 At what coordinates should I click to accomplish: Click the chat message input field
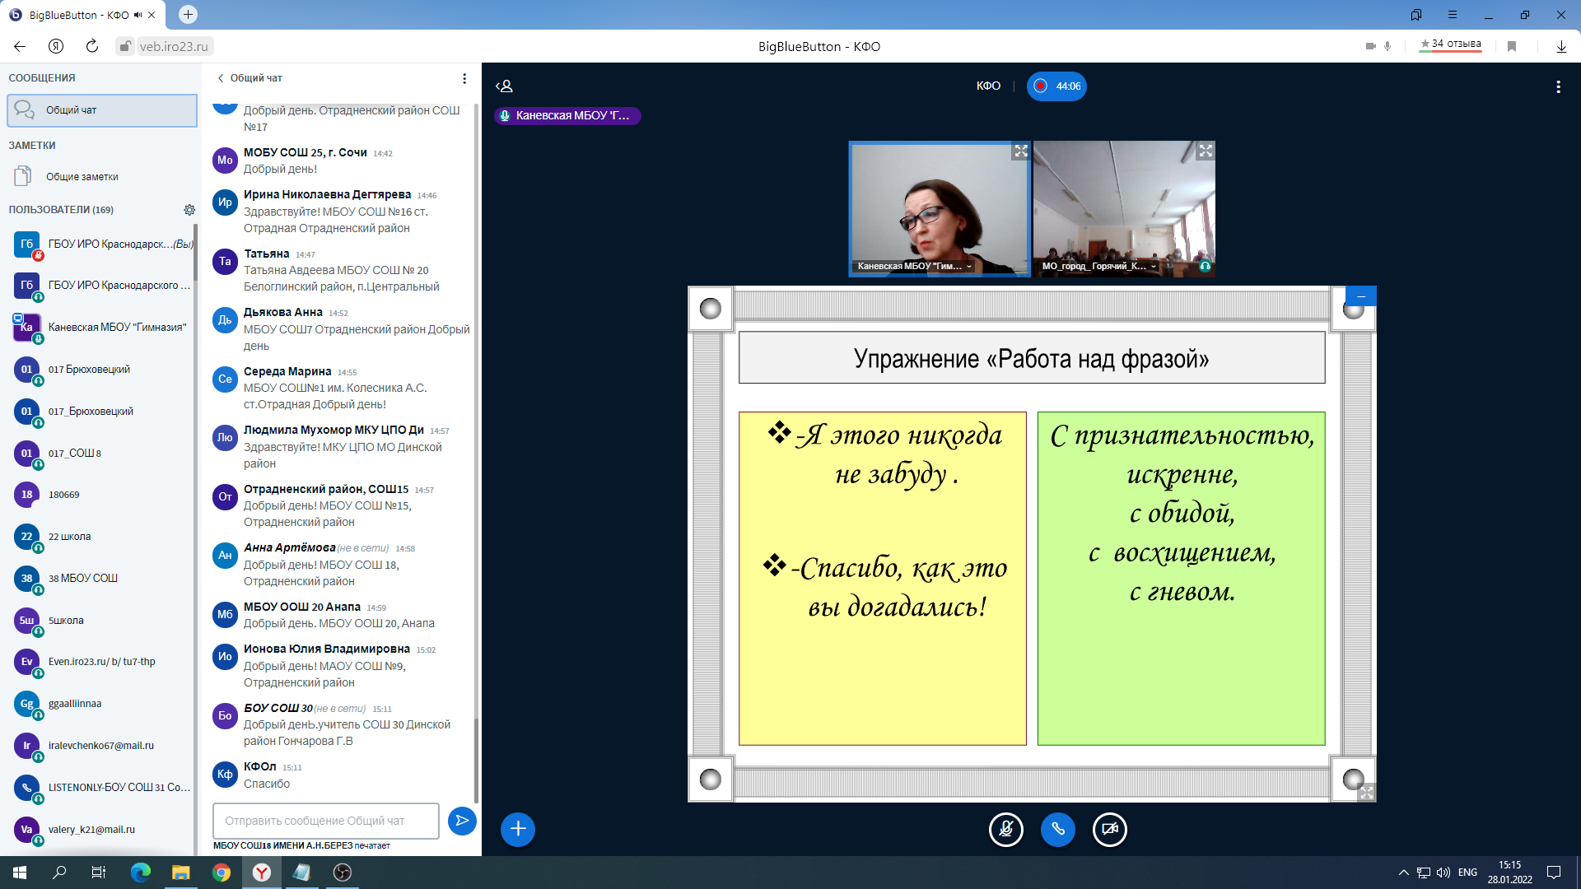(326, 821)
